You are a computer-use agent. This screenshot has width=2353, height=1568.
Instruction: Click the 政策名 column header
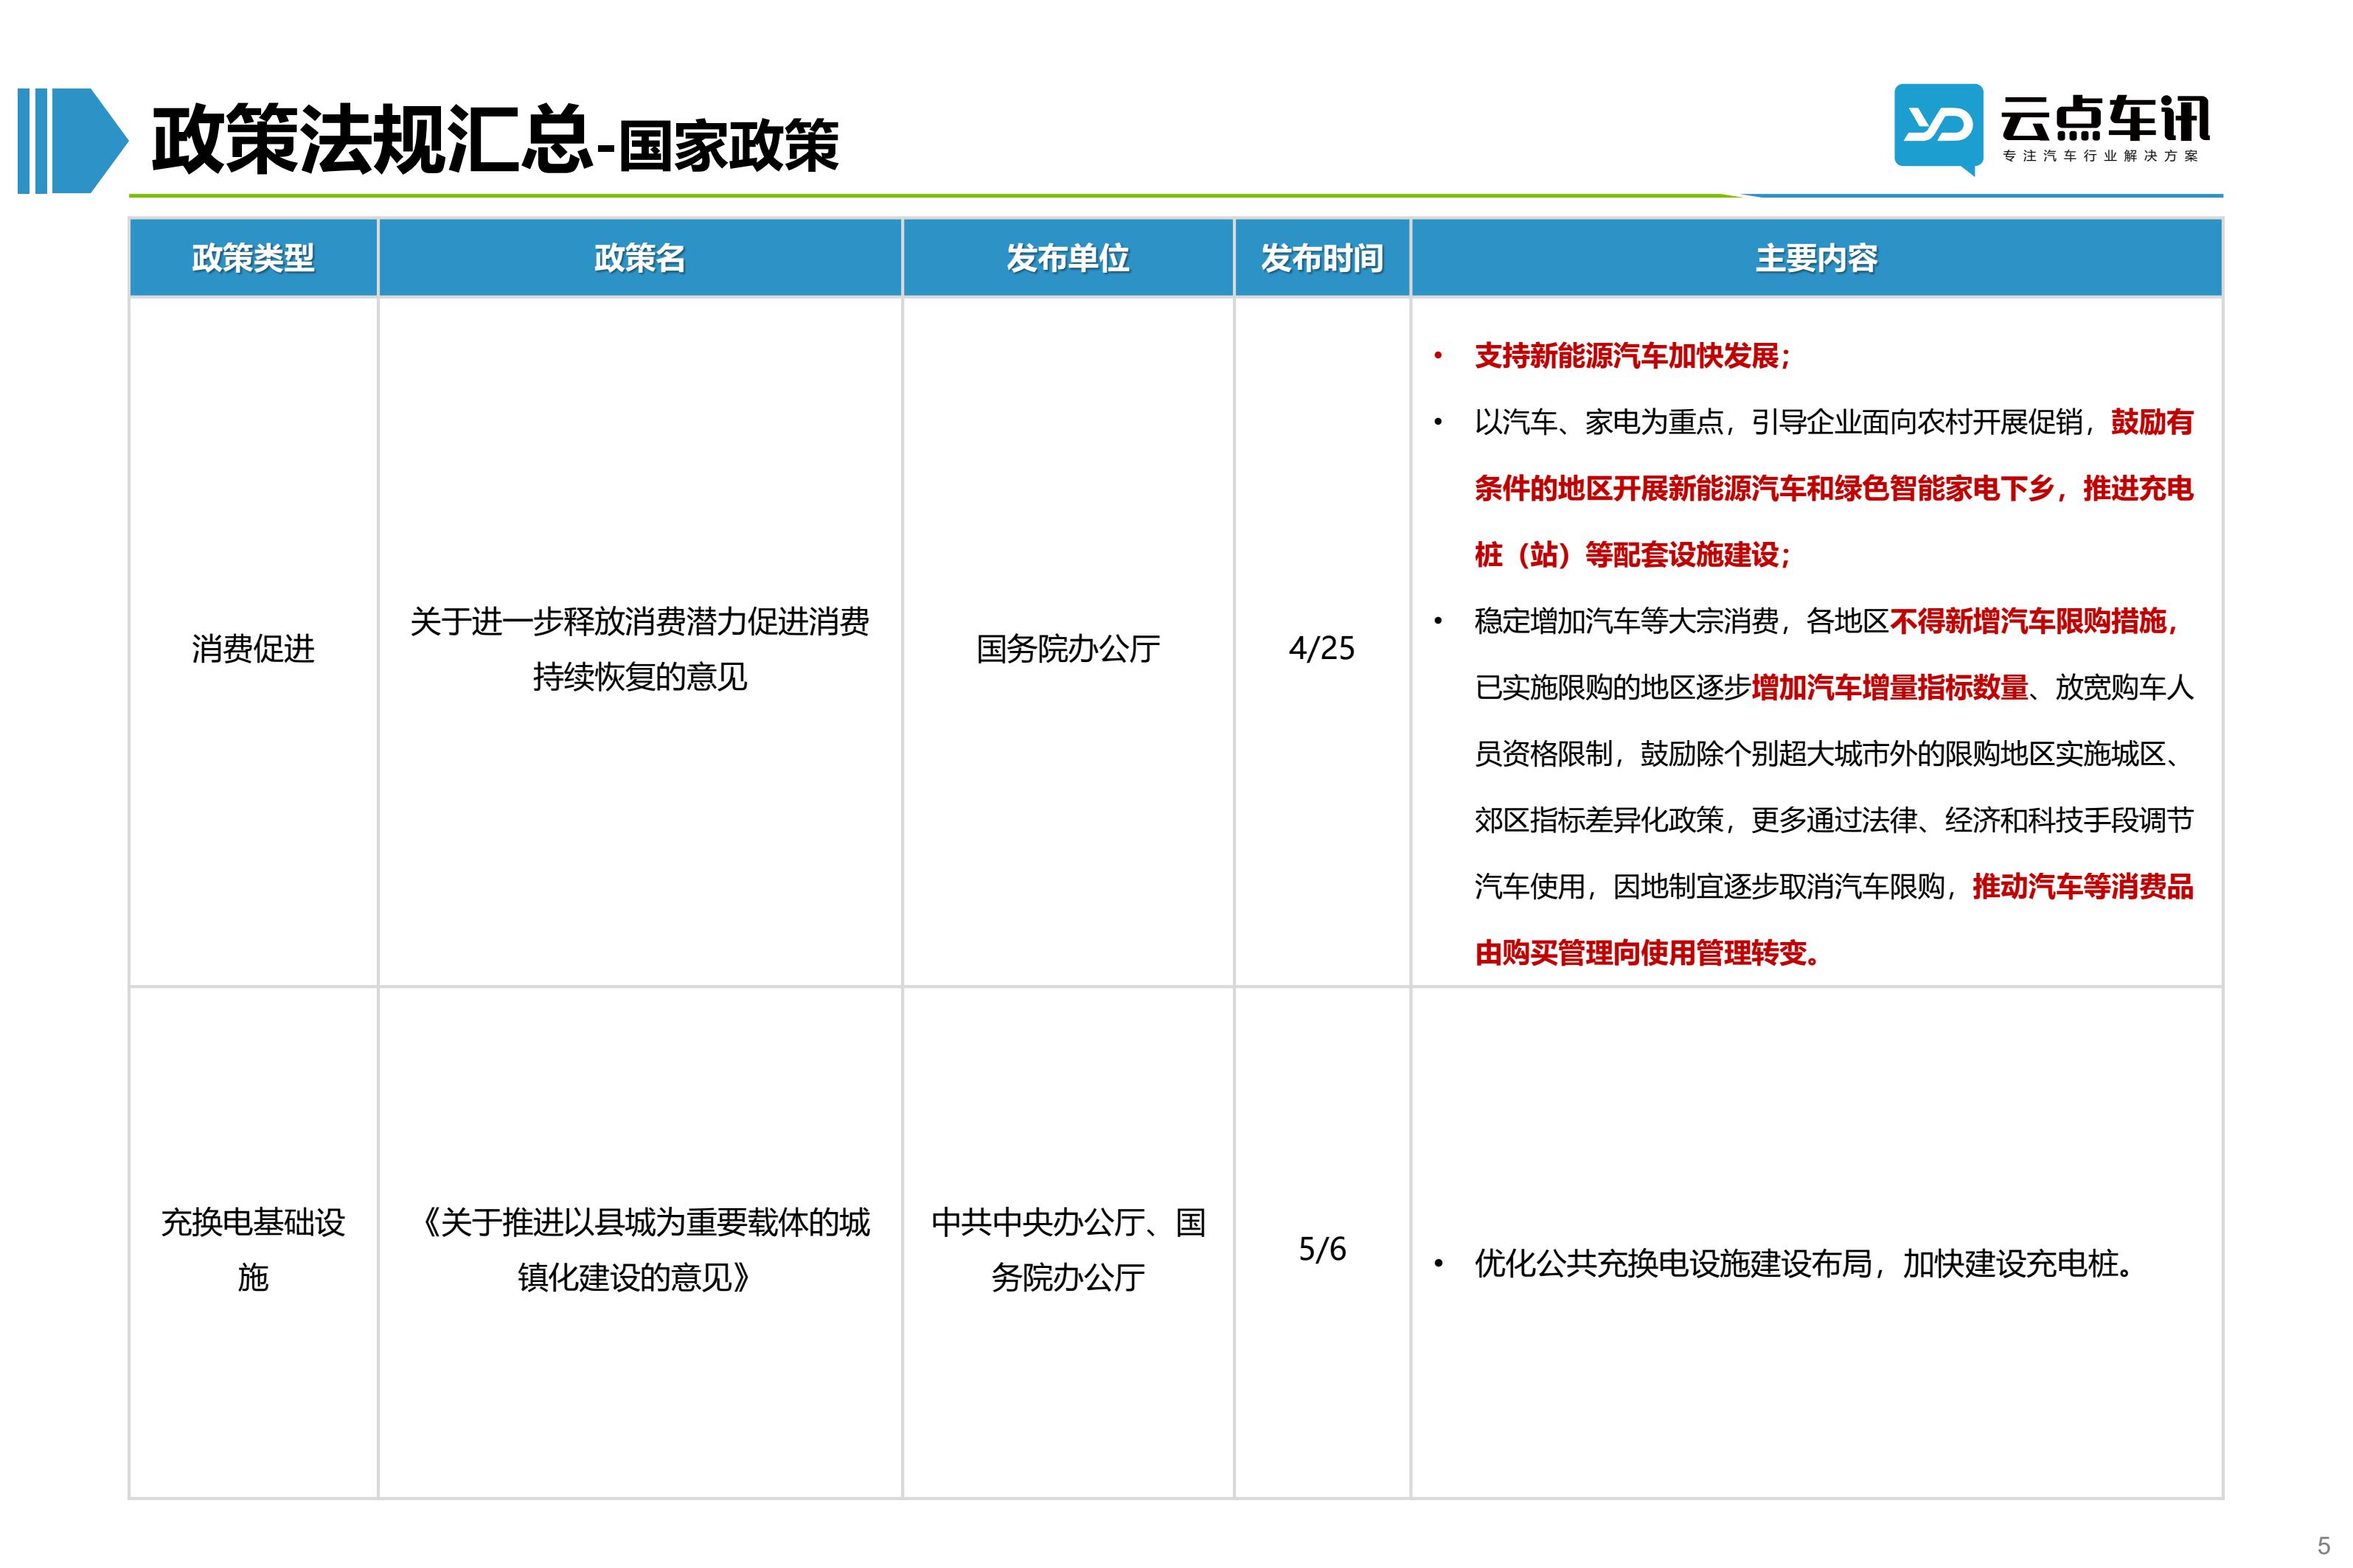click(x=640, y=258)
